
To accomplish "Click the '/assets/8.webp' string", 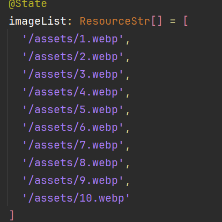I will [x=73, y=163].
